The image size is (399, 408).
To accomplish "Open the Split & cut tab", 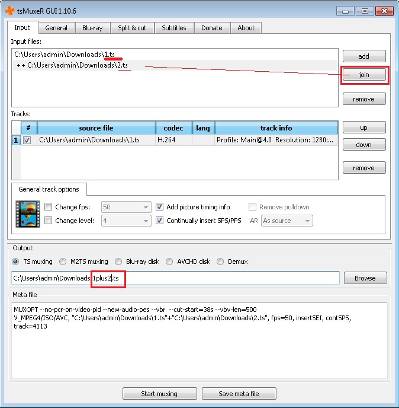I will [132, 28].
